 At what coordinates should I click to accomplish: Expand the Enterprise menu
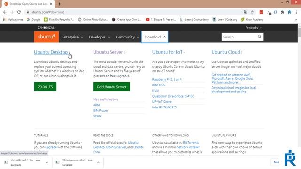tap(72, 37)
